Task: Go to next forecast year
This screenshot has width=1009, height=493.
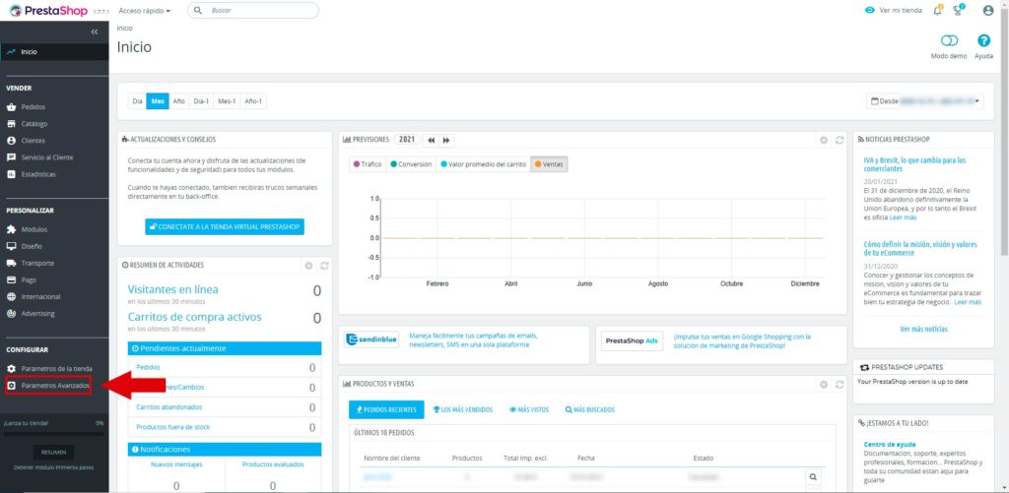Action: coord(446,140)
